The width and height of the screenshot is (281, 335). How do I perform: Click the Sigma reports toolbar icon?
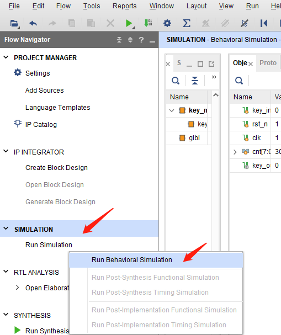coord(187,23)
